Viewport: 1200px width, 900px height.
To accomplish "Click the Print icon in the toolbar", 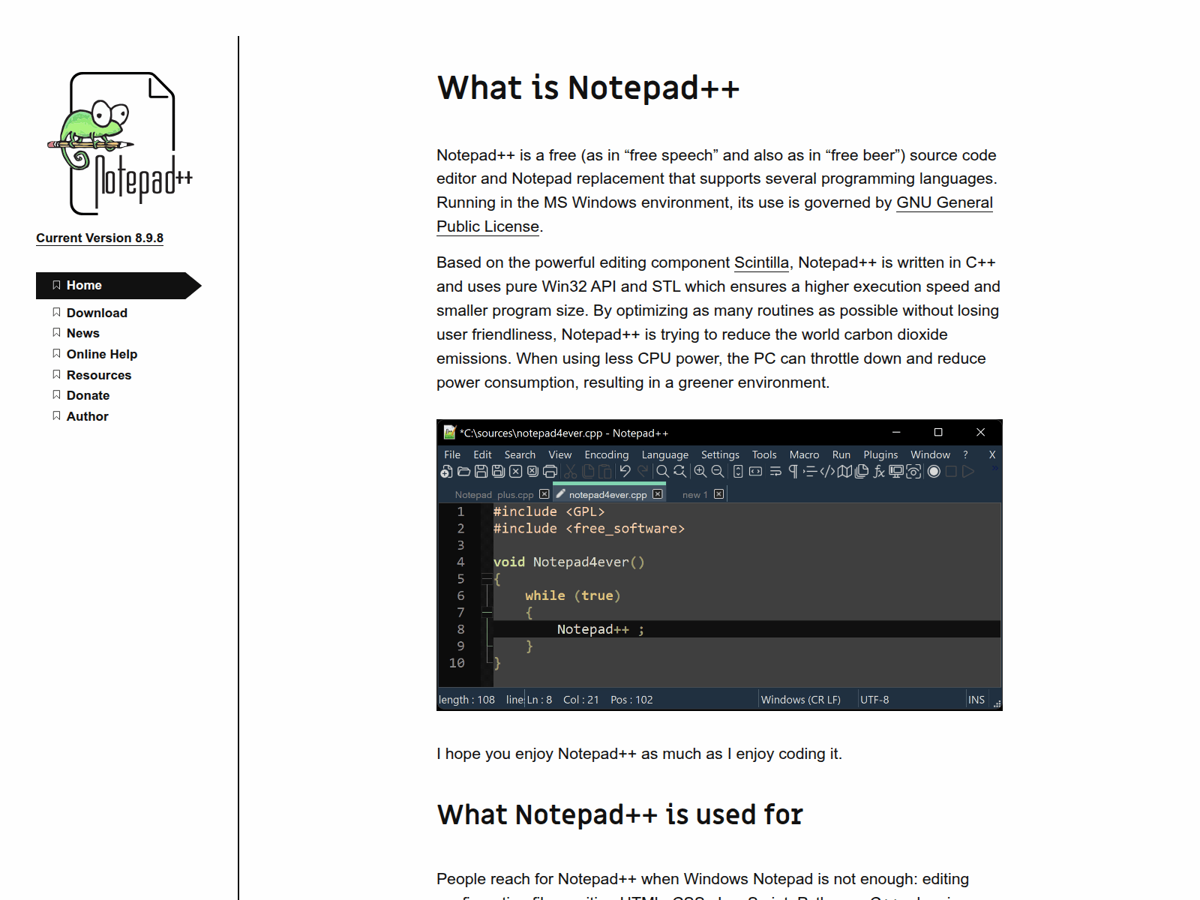I will (x=550, y=471).
